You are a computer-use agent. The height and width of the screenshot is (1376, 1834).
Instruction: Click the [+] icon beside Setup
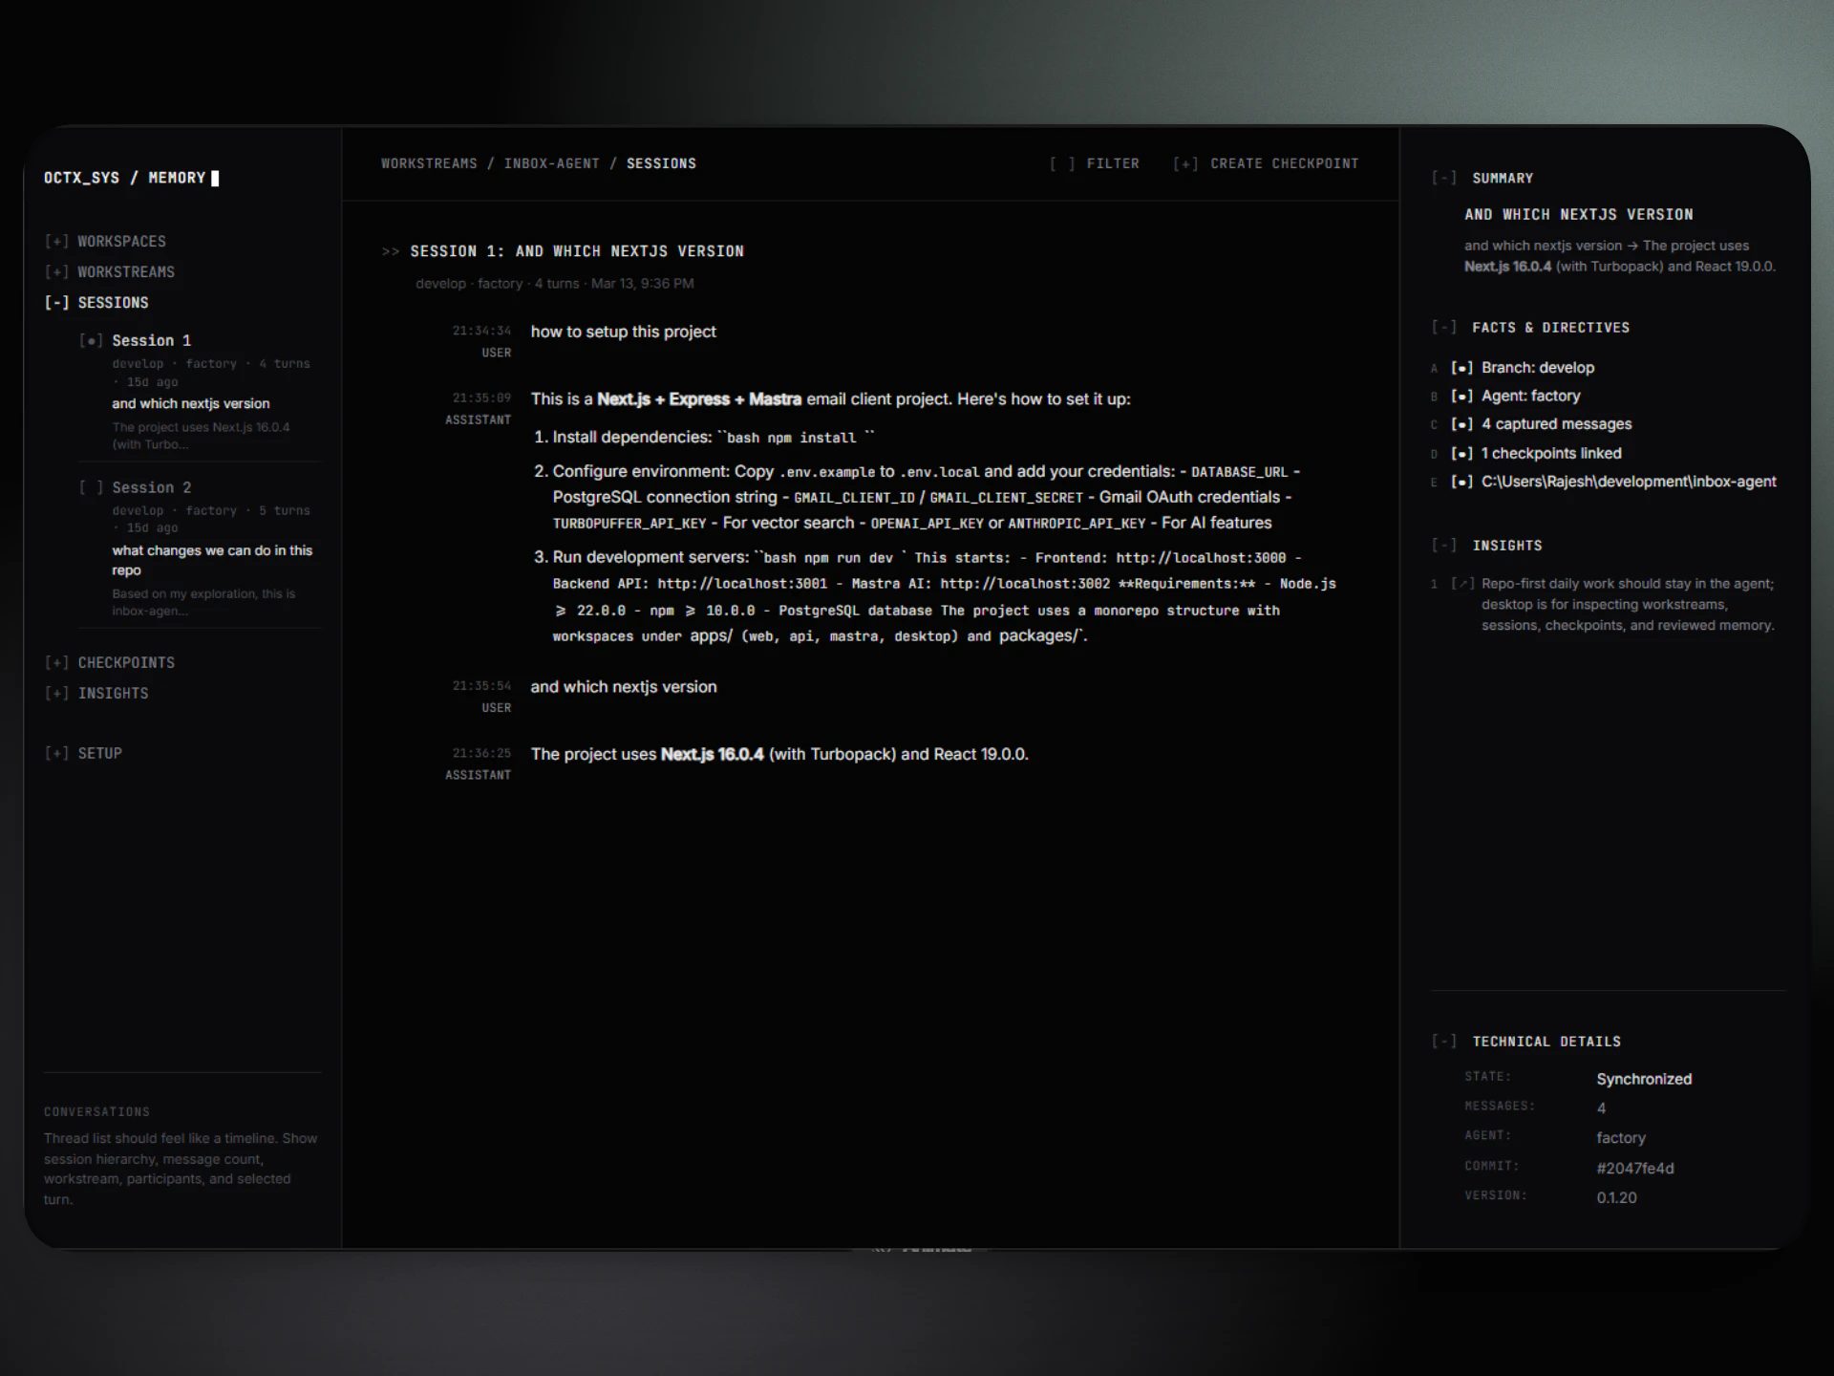tap(56, 754)
